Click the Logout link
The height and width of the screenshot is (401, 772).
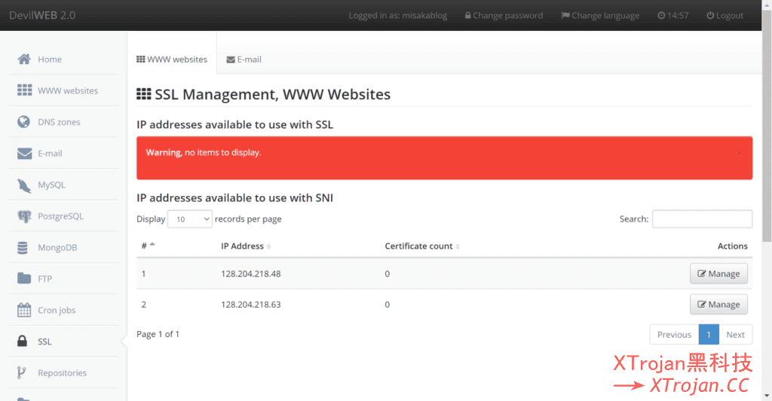click(725, 16)
